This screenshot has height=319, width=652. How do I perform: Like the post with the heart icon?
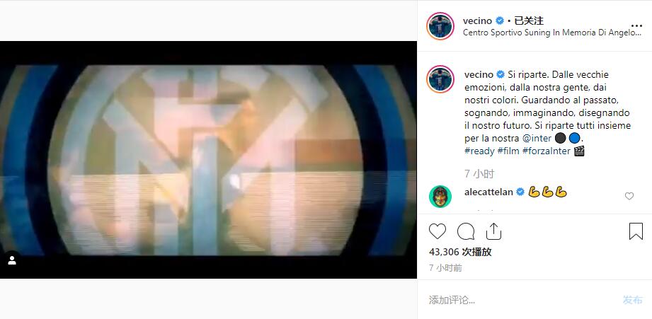click(437, 231)
